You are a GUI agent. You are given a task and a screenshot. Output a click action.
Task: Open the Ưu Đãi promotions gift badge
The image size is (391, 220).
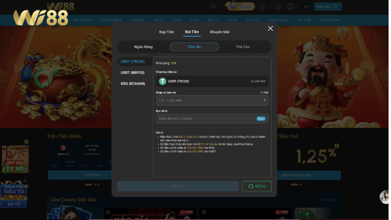[x=240, y=6]
